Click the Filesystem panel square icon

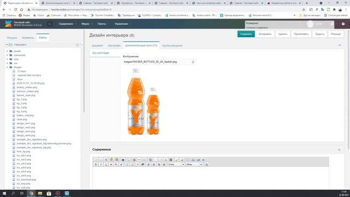tap(78, 45)
